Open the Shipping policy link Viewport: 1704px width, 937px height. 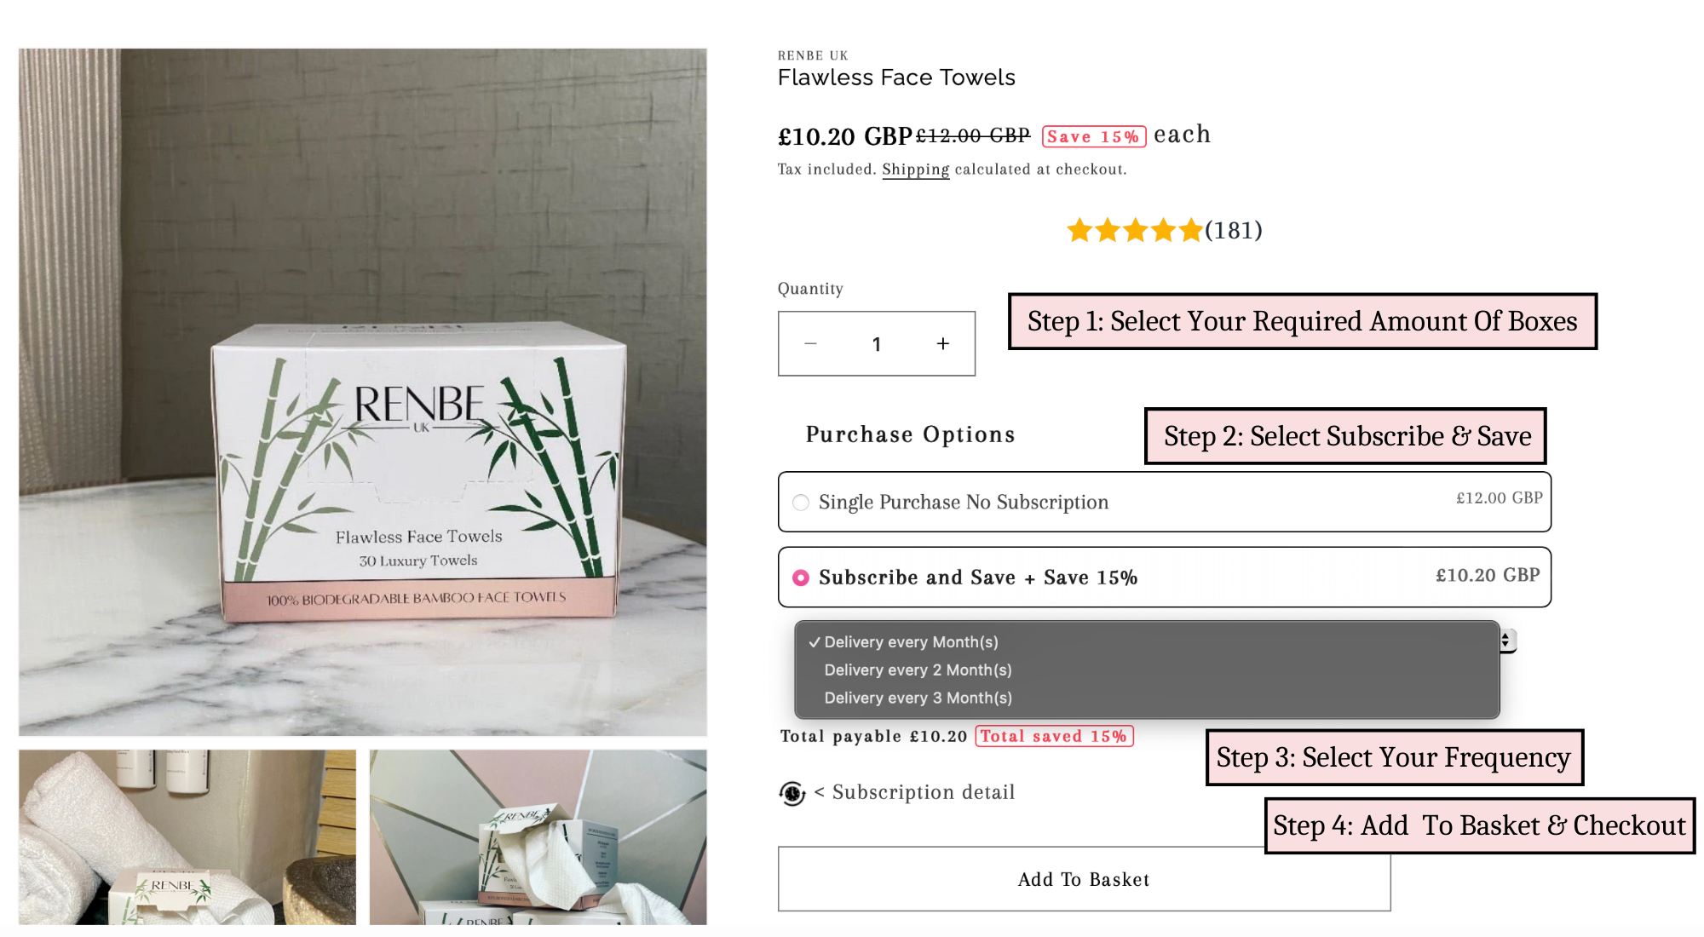pyautogui.click(x=915, y=170)
